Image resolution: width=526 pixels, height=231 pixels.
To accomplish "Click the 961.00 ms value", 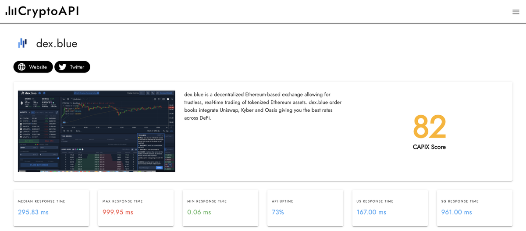I will pyautogui.click(x=456, y=212).
